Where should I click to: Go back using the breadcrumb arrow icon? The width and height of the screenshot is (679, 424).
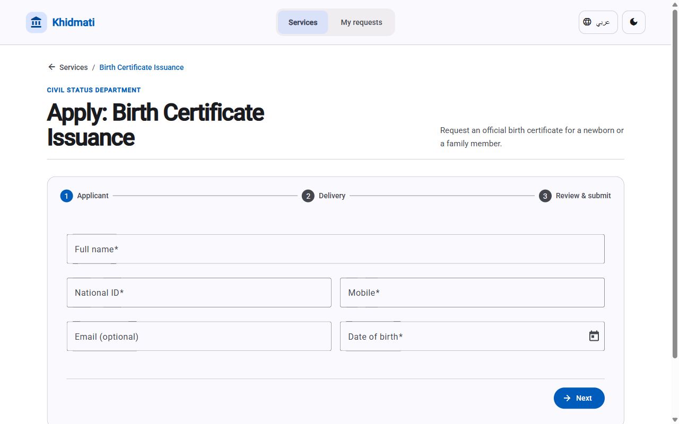(x=51, y=67)
